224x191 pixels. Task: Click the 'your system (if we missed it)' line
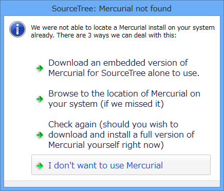(106, 104)
